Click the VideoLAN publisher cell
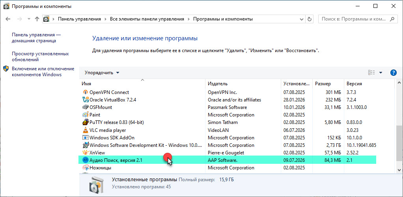The width and height of the screenshot is (403, 197). (218, 130)
